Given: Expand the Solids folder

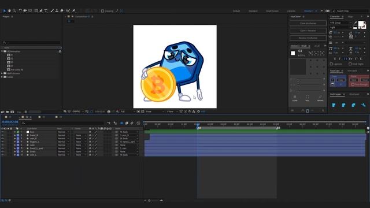Looking at the screenshot, I should click(2, 77).
